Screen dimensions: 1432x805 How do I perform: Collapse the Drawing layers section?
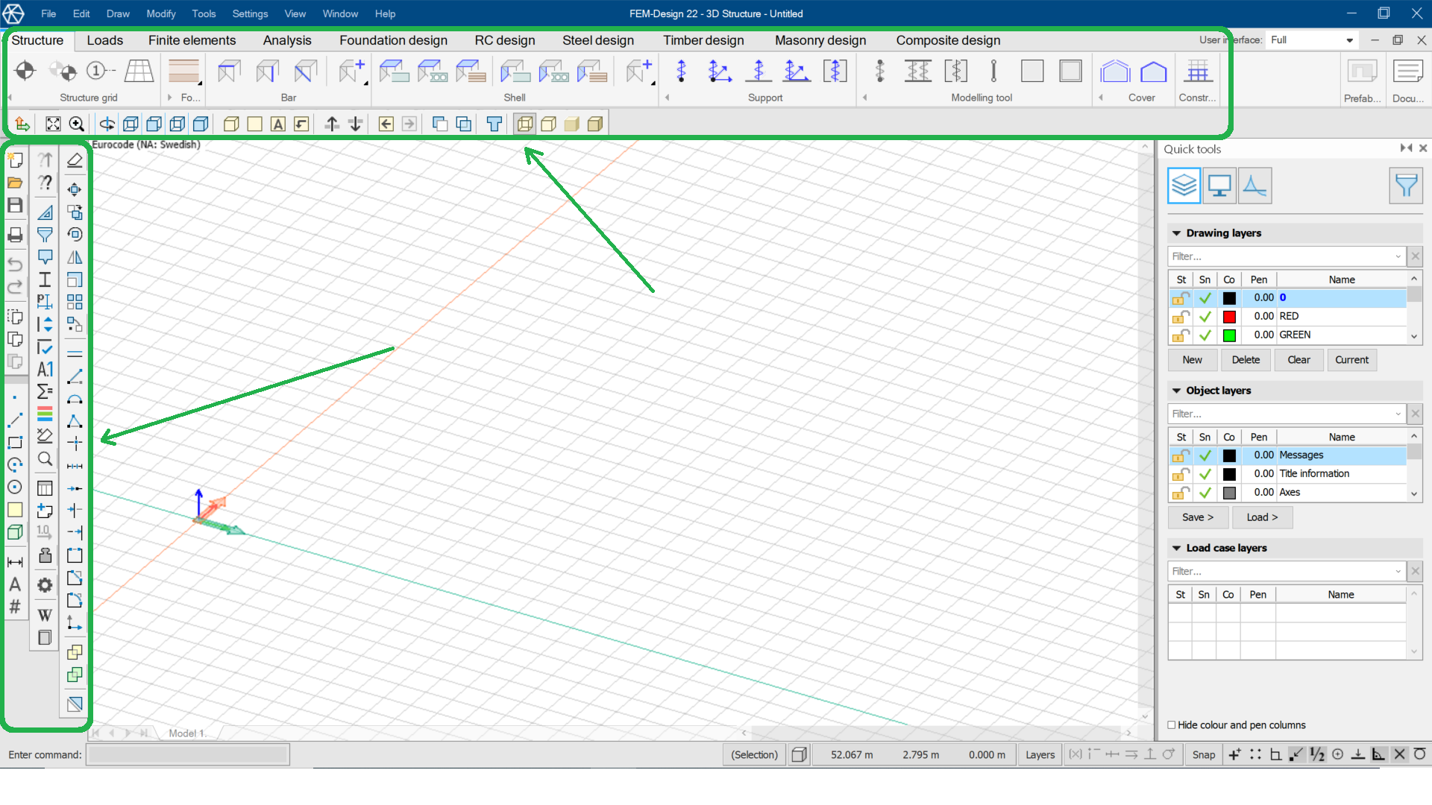click(x=1177, y=233)
